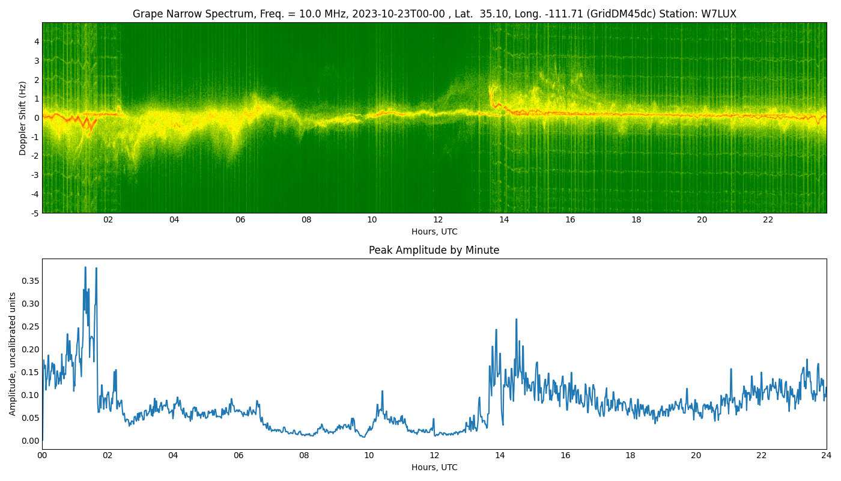Click the Peak Amplitude by Minute title
This screenshot has width=841, height=481.
pos(434,250)
